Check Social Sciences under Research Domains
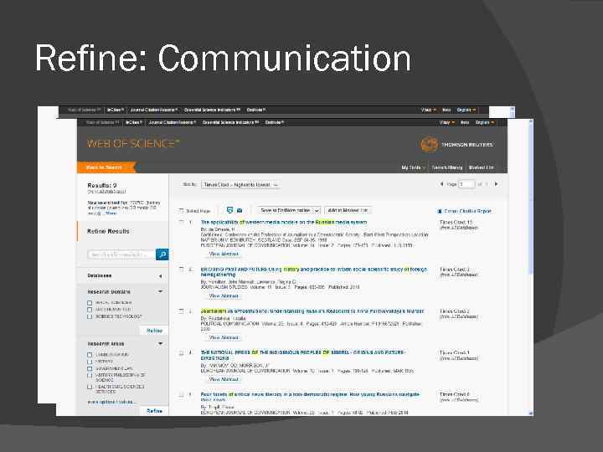603x452 pixels. tap(90, 303)
